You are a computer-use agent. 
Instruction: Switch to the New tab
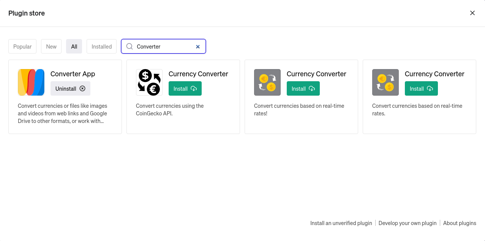pos(51,46)
